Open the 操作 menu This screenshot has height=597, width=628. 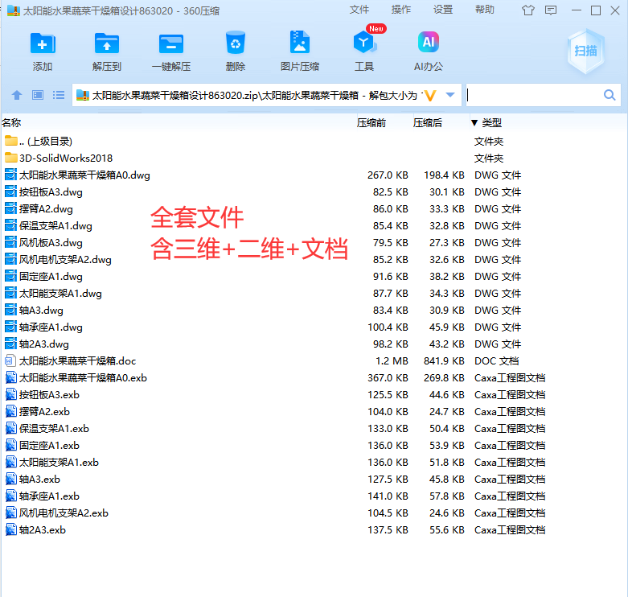(401, 10)
